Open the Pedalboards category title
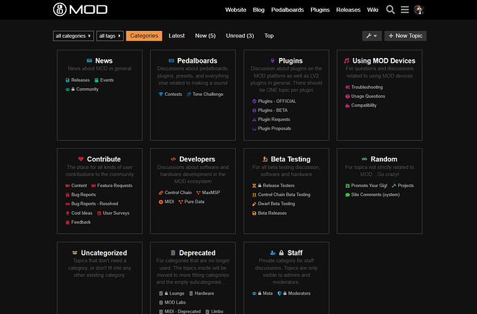This screenshot has width=477, height=314. (197, 61)
